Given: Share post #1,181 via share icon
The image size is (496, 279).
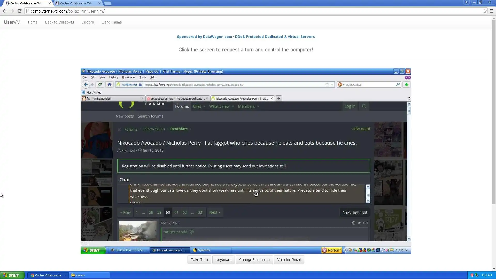Looking at the screenshot, I should click(x=353, y=223).
